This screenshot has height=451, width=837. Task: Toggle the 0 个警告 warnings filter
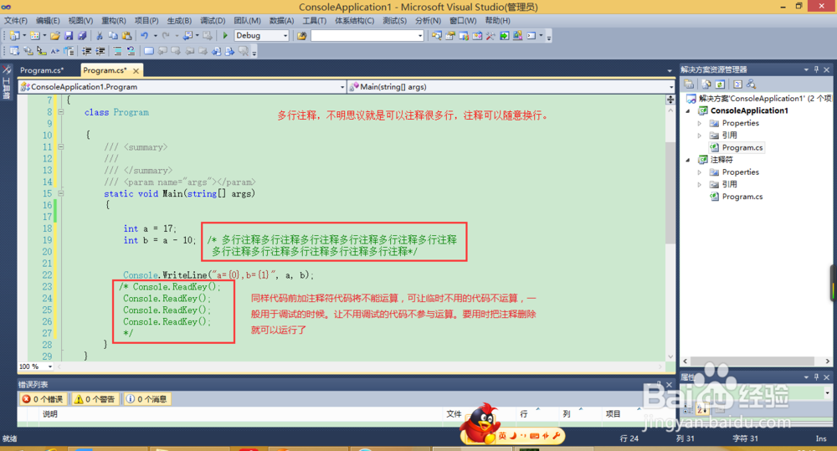[95, 399]
